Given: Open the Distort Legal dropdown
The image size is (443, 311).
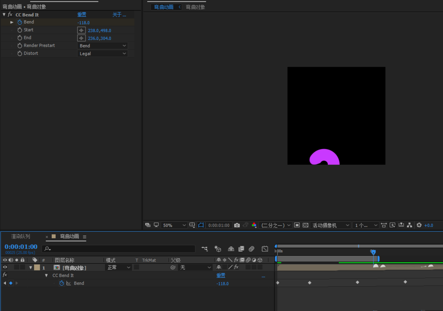Looking at the screenshot, I should tap(102, 54).
